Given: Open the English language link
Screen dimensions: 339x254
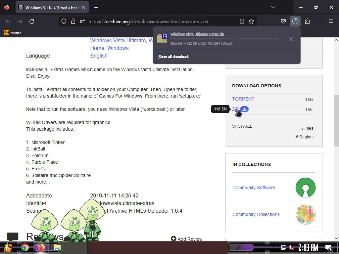Looking at the screenshot, I should pyautogui.click(x=99, y=56).
